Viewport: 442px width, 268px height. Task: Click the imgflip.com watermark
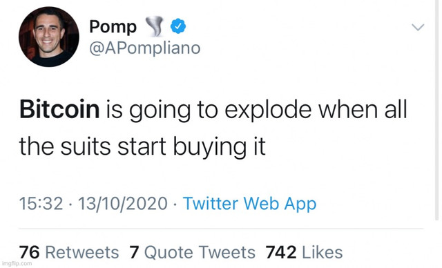pos(17,264)
